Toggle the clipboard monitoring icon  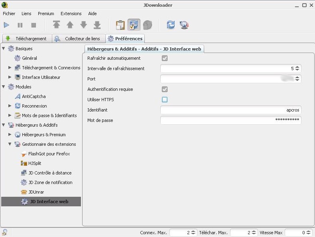120,25
